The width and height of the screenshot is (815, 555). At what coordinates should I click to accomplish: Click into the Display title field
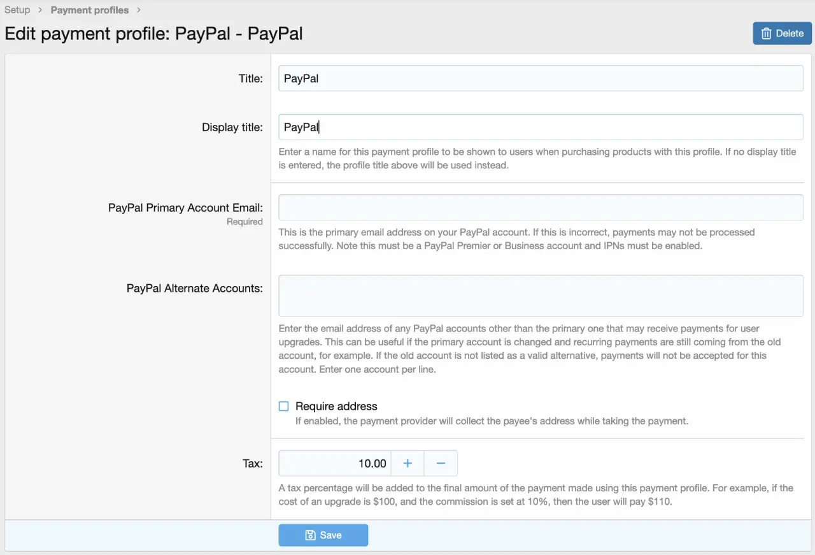pyautogui.click(x=541, y=127)
